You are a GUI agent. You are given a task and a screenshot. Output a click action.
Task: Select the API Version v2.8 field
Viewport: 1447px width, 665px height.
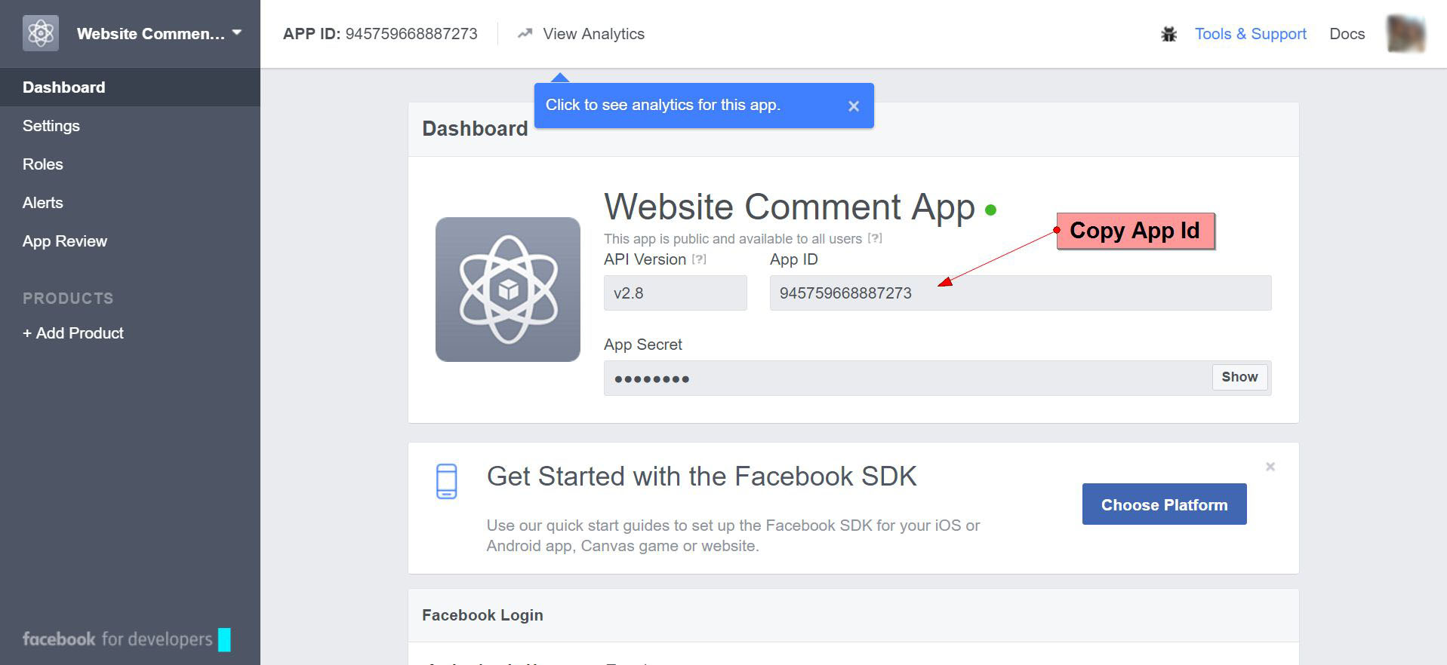676,293
